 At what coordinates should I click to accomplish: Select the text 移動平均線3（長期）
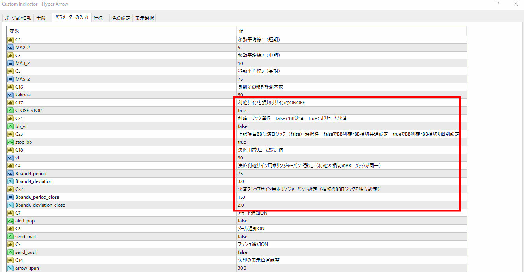(259, 71)
